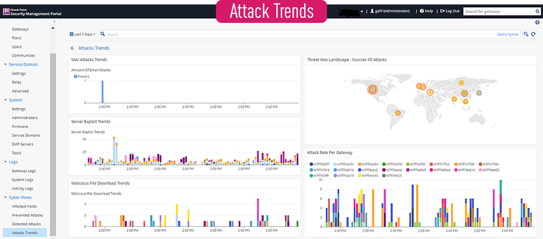Click the administrator user icon
Screen dimensions: 543x239
click(x=372, y=11)
